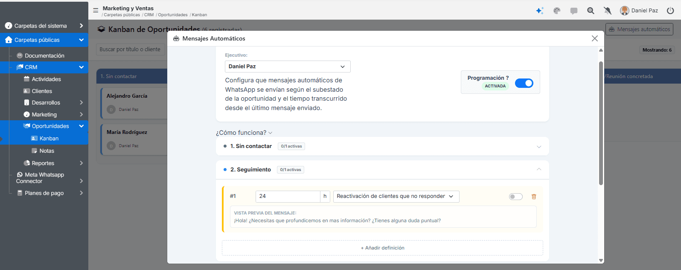This screenshot has width=681, height=270.
Task: Open the Ejecutivo dropdown showing Daniel Paz
Action: tap(288, 67)
